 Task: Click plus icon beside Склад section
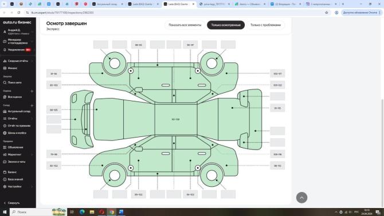pos(32,105)
